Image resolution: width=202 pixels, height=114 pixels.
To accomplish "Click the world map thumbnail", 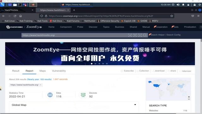I will coord(168,89).
